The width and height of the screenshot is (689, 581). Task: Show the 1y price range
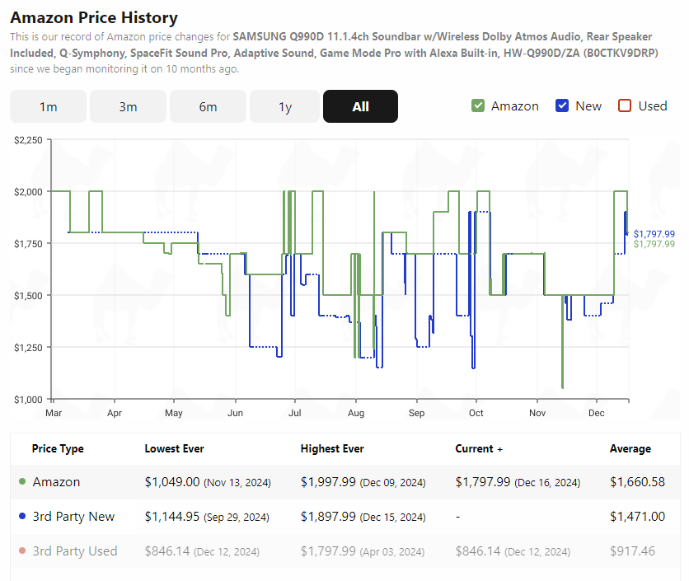[285, 106]
